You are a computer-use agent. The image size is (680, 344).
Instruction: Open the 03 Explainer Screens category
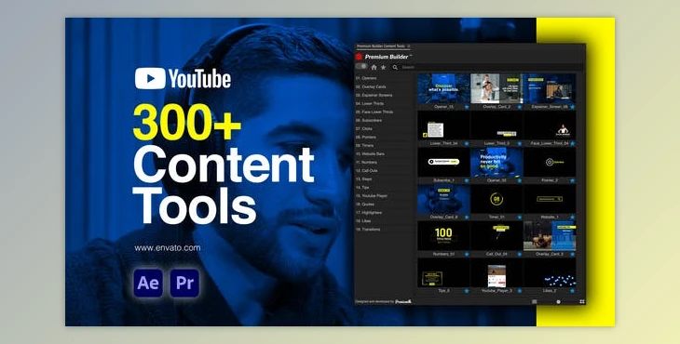click(x=374, y=95)
